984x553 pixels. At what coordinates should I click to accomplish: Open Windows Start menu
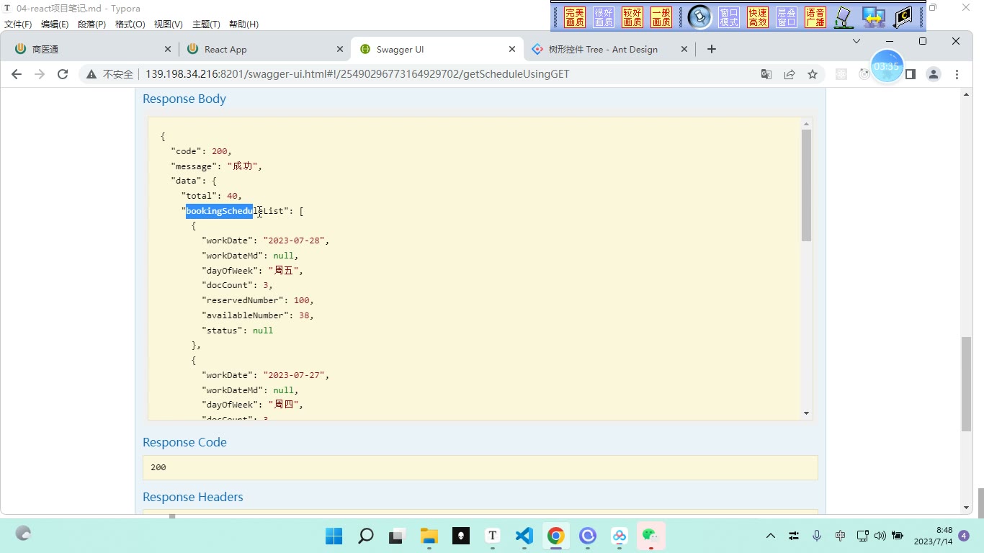tap(334, 536)
